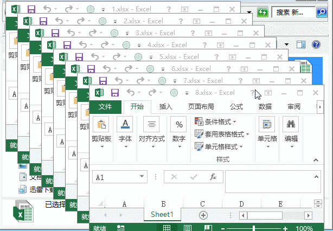Click the zoom slider handle in the status bar

click(x=254, y=229)
